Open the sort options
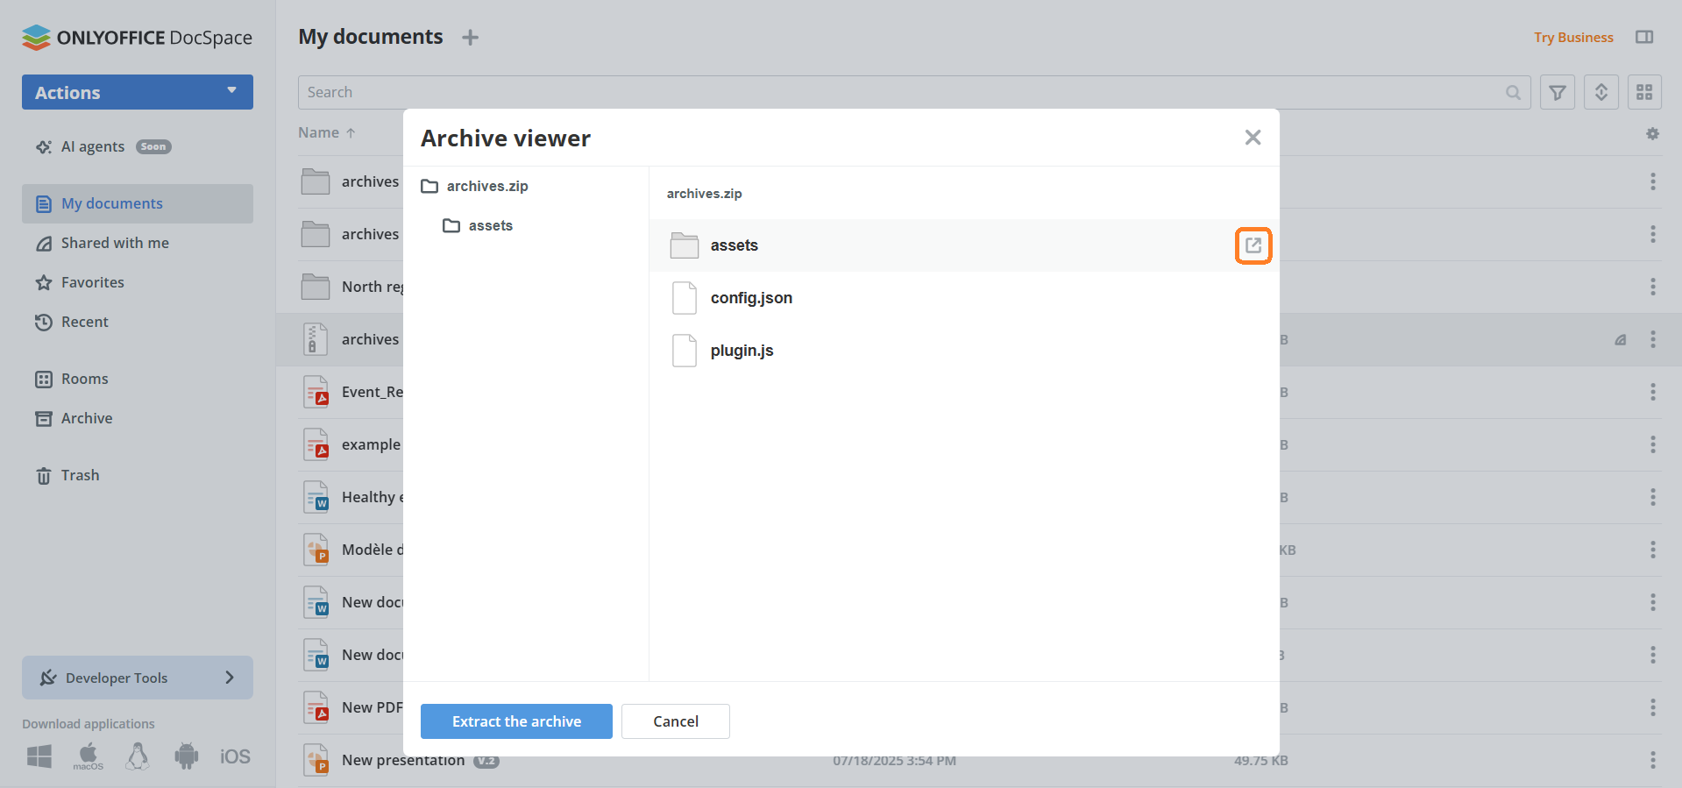Image resolution: width=1682 pixels, height=788 pixels. tap(1601, 92)
